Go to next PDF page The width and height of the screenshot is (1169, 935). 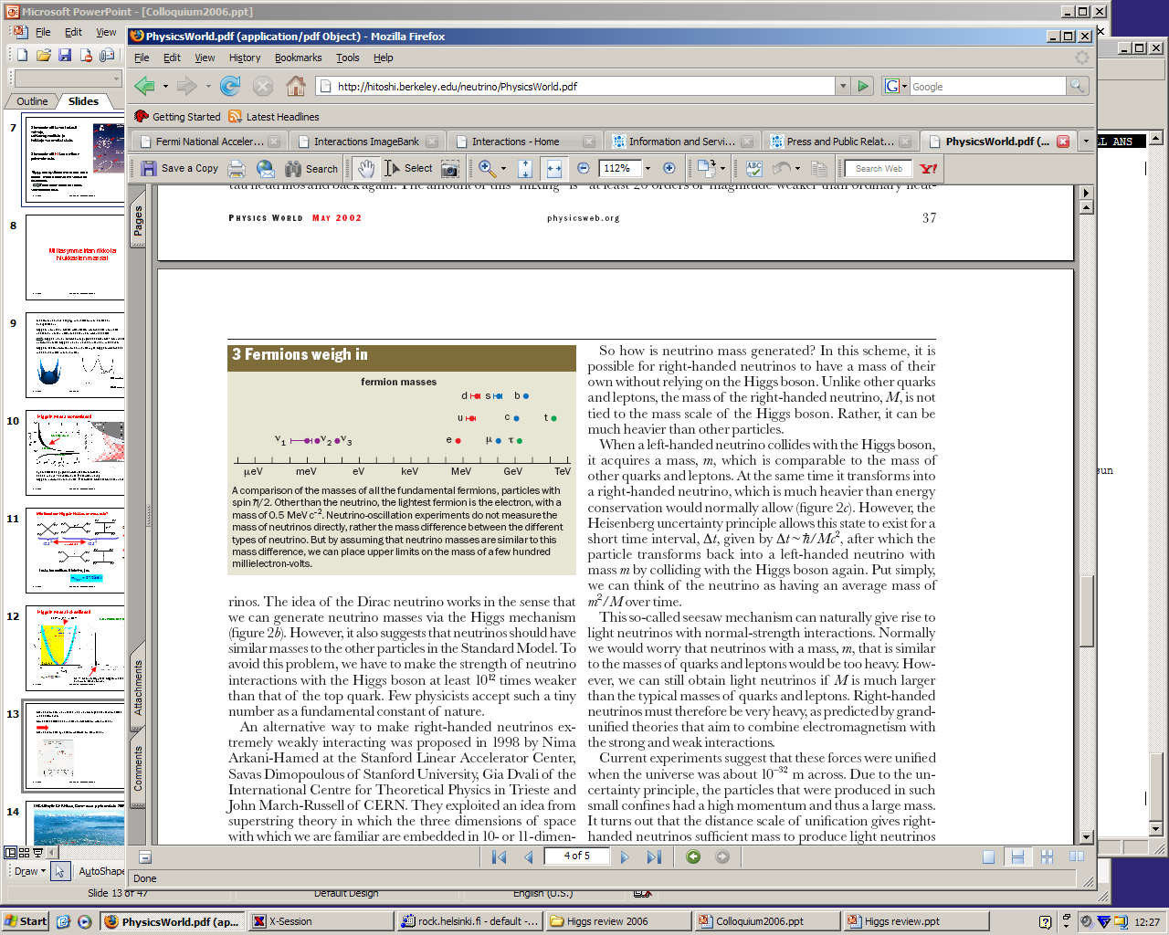[625, 856]
